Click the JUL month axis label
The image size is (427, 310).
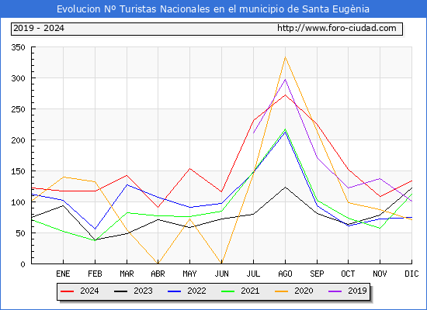point(254,274)
